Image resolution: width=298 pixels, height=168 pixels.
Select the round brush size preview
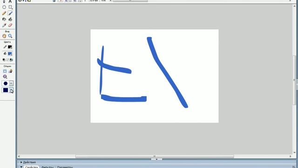[6, 84]
